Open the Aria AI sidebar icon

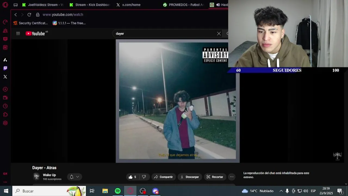tap(5, 60)
